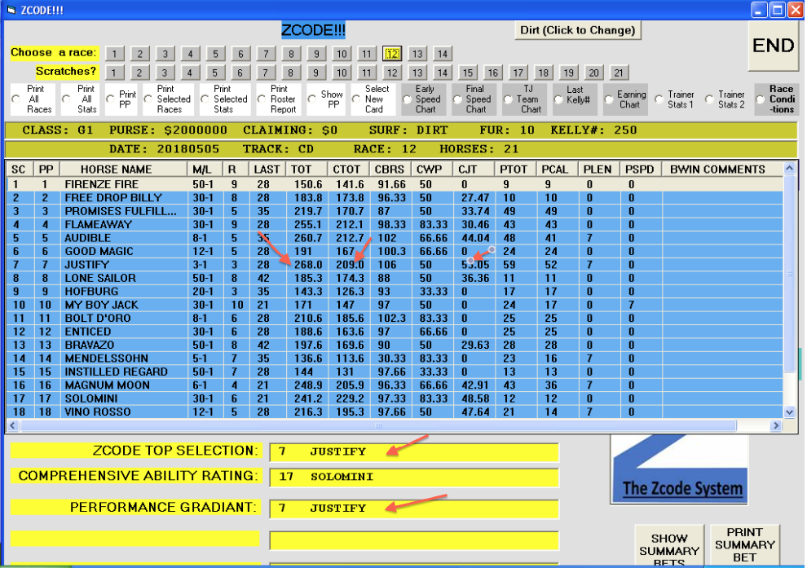Choose race 1 in the Choose a race row
The image size is (807, 568).
tap(114, 54)
